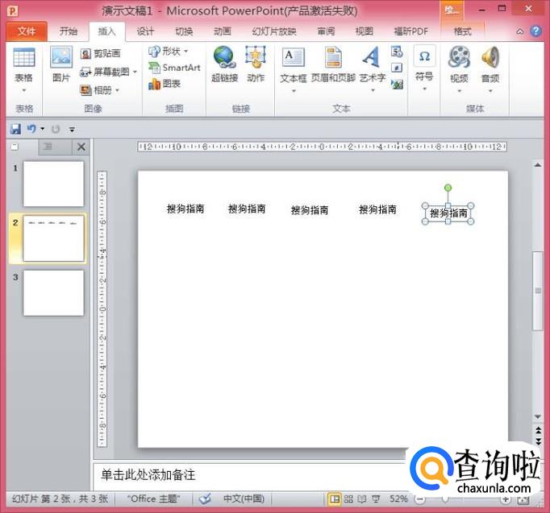Click the 文件 File button
Screen dimensions: 550x513
[27, 31]
